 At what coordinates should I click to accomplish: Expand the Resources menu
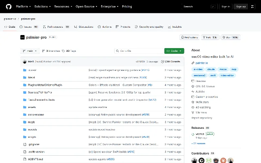point(63,7)
